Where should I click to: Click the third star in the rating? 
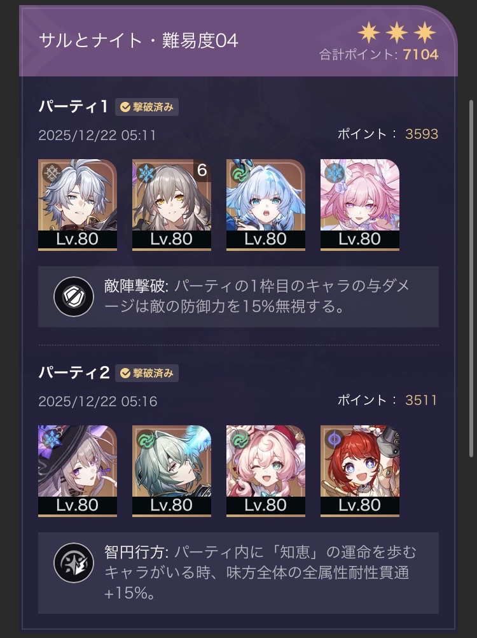click(425, 33)
